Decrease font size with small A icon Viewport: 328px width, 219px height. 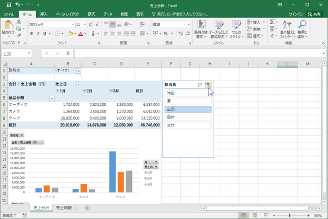[x=97, y=25]
